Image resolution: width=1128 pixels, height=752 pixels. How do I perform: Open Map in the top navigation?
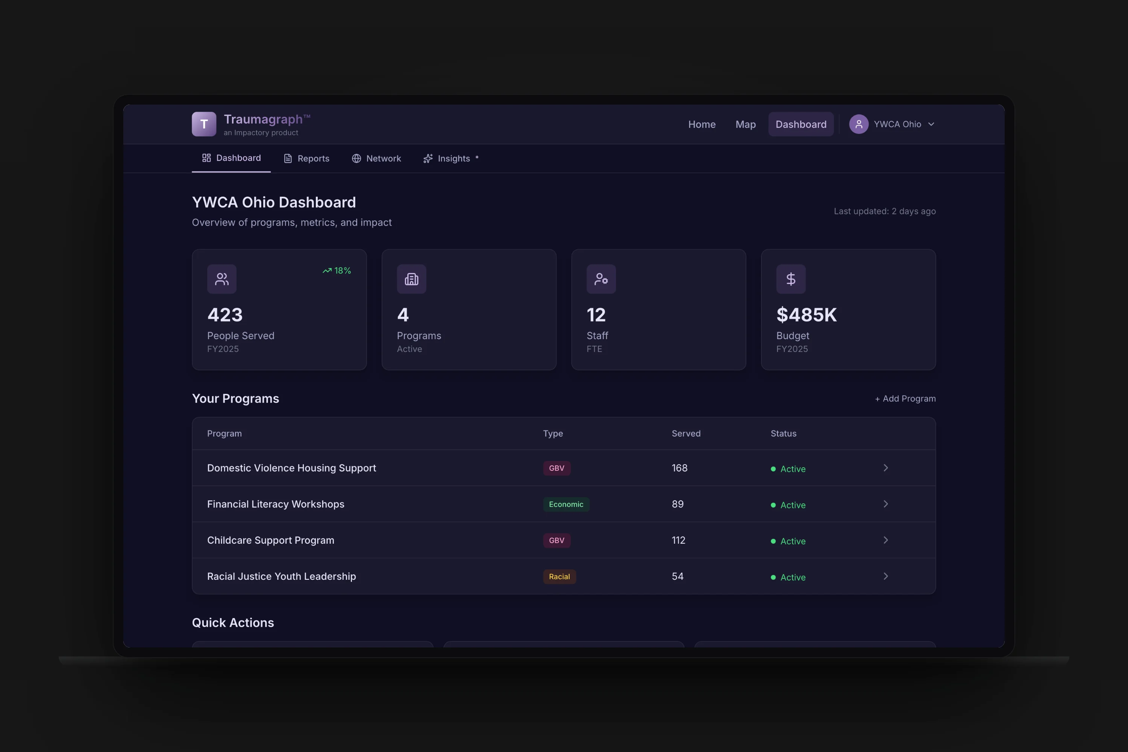click(x=745, y=124)
